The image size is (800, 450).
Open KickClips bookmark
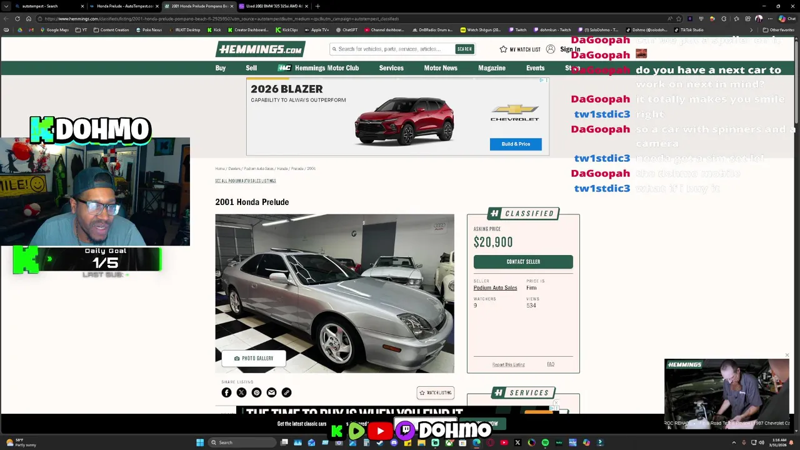tap(287, 30)
